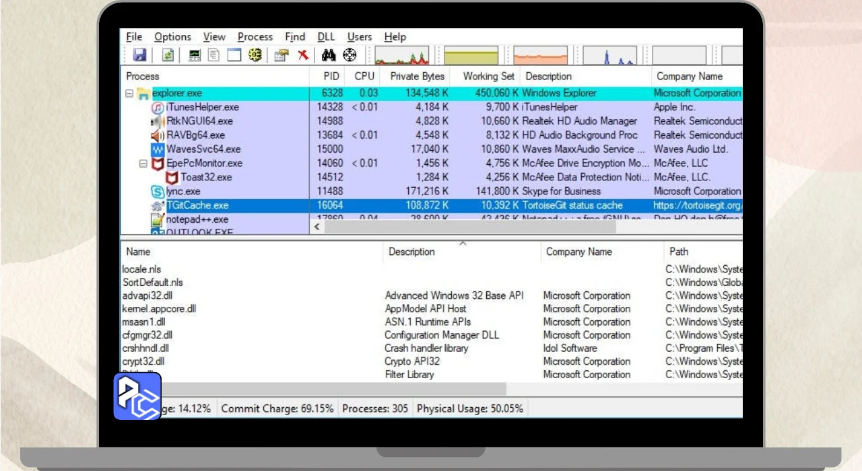Viewport: 862px width, 471px height.
Task: Click the gear-shaped DLL/handles view icon
Action: (x=255, y=55)
